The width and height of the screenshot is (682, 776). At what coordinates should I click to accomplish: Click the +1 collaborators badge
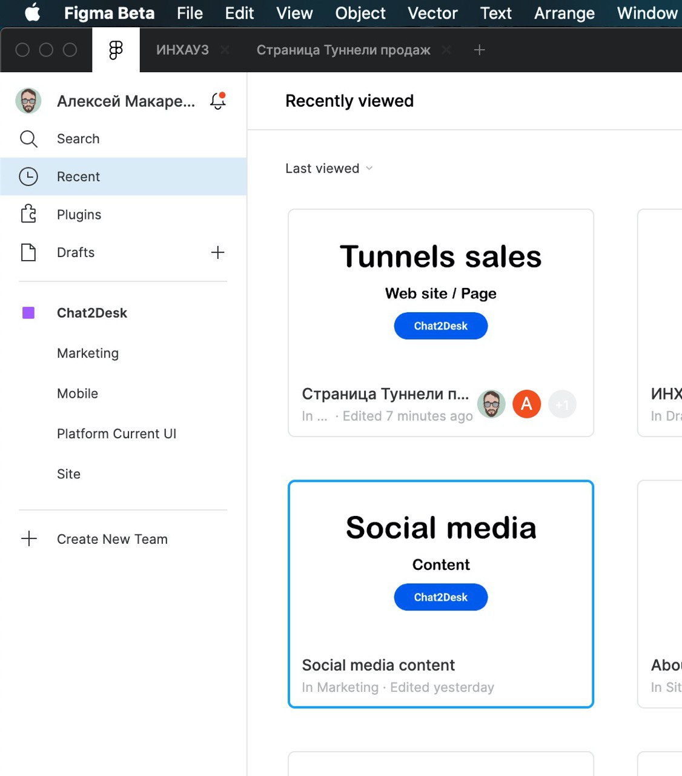(x=562, y=404)
